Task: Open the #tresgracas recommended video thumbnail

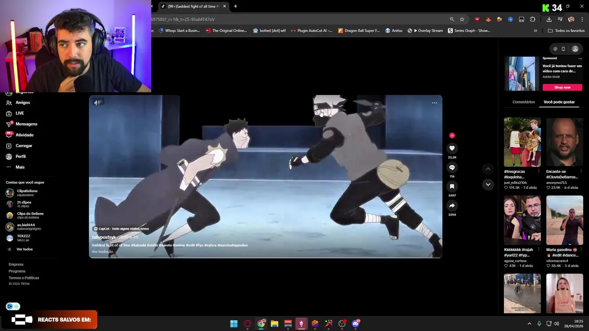Action: (x=522, y=142)
